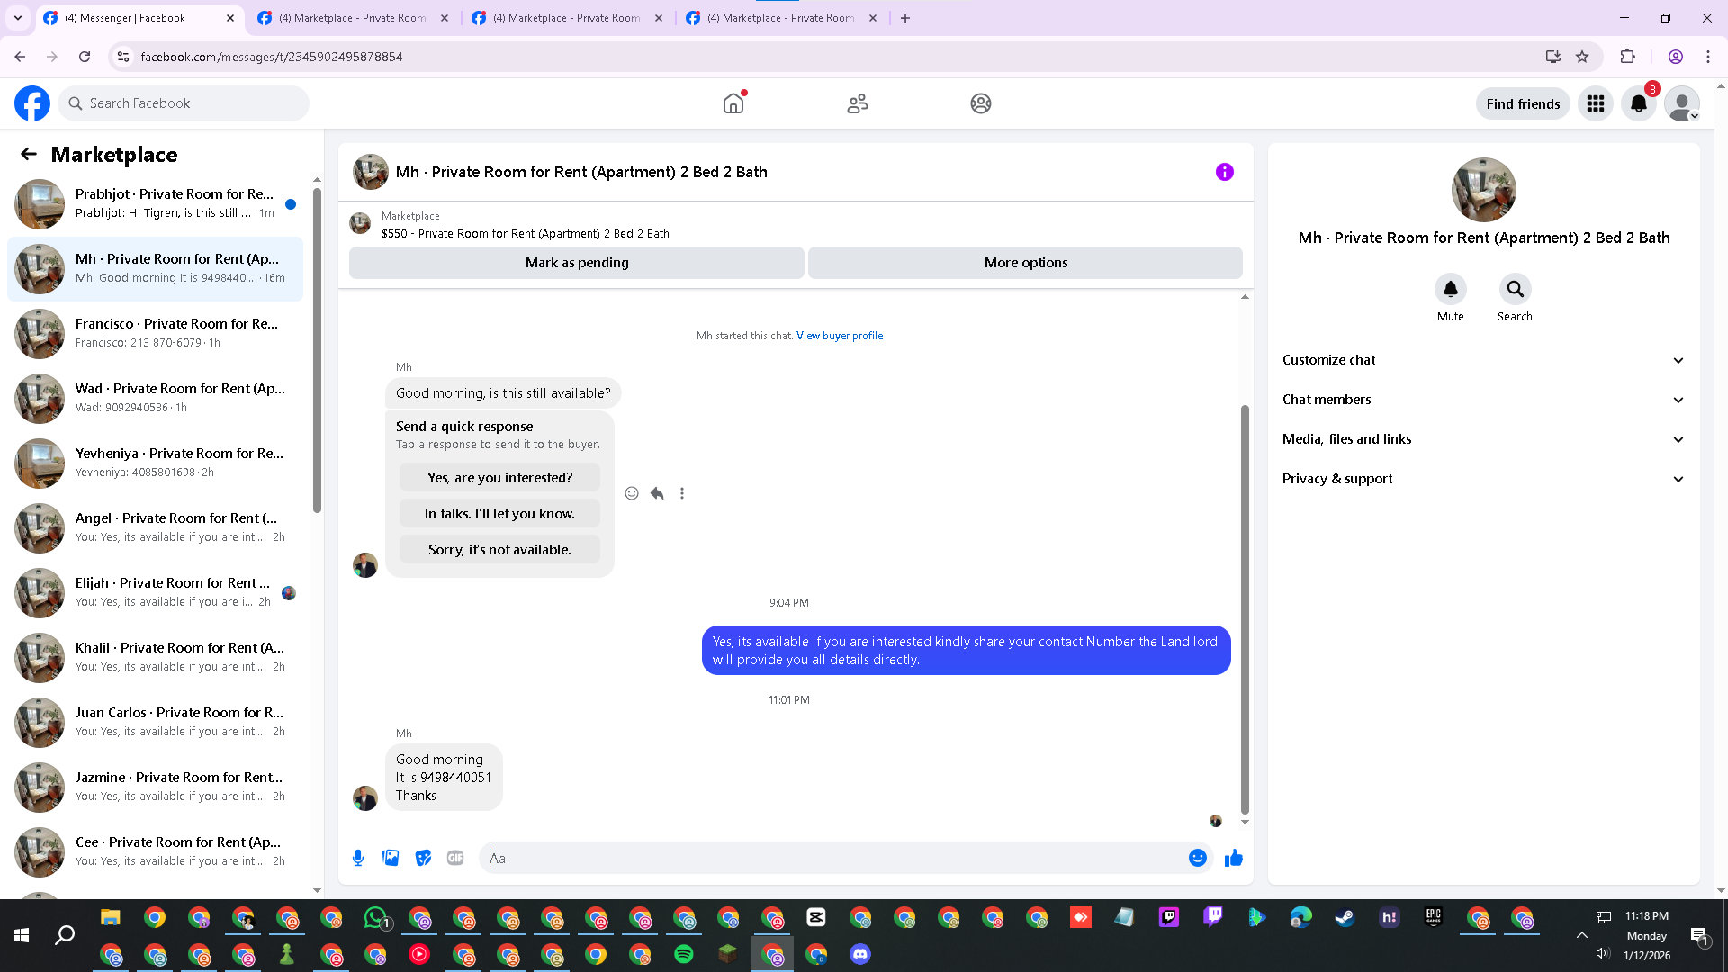
Task: Open View buyer profile link
Action: [839, 336]
